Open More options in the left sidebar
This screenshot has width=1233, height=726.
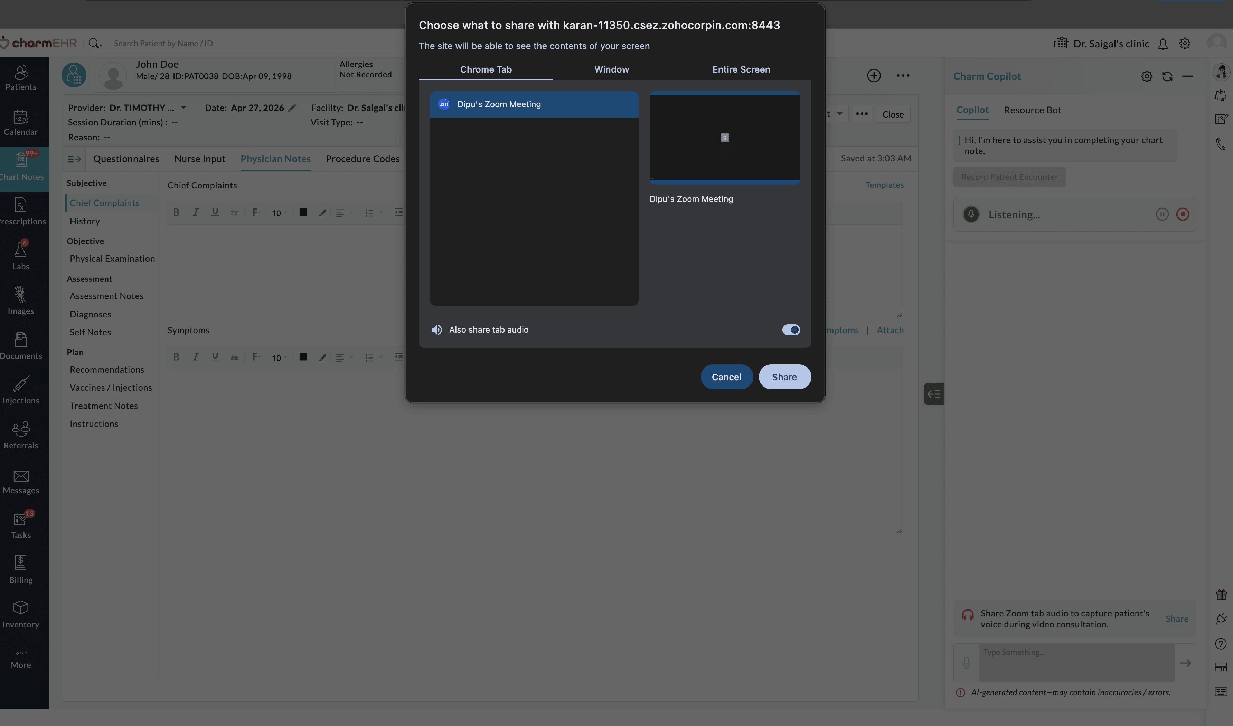[x=21, y=660]
